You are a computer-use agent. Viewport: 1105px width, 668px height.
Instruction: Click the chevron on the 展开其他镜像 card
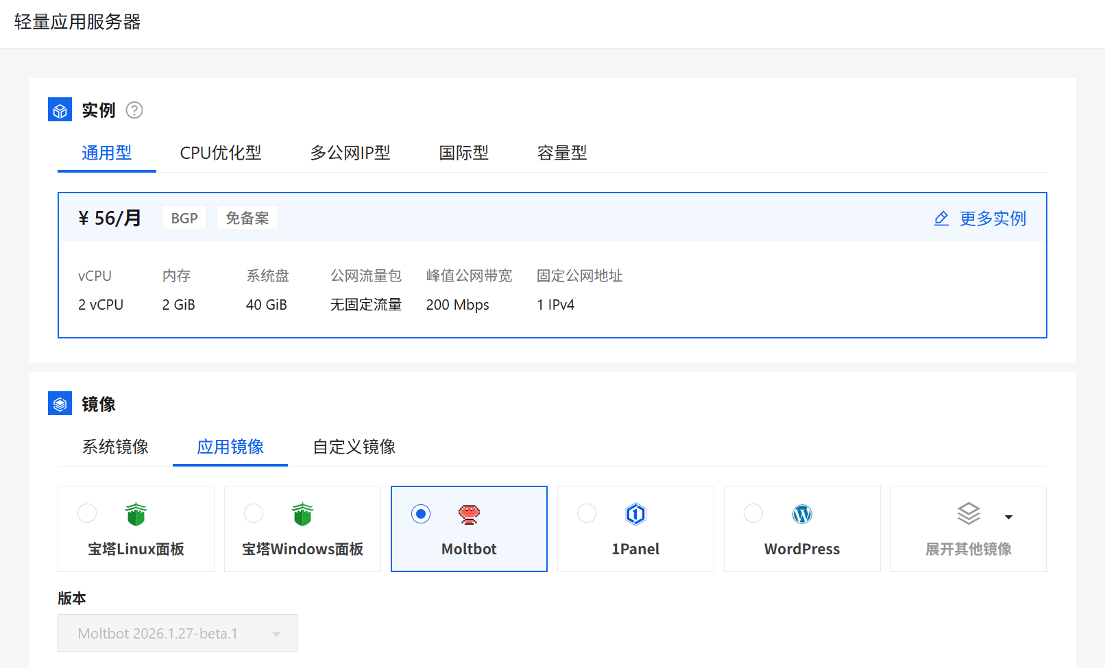[x=1008, y=518]
